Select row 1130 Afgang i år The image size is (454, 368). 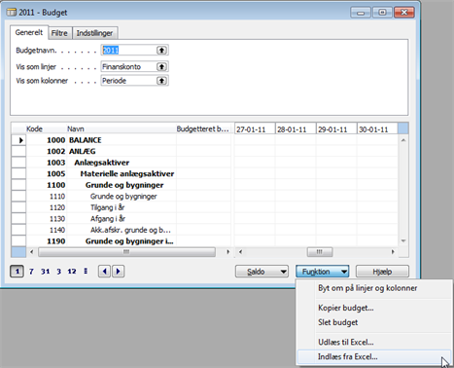click(122, 219)
